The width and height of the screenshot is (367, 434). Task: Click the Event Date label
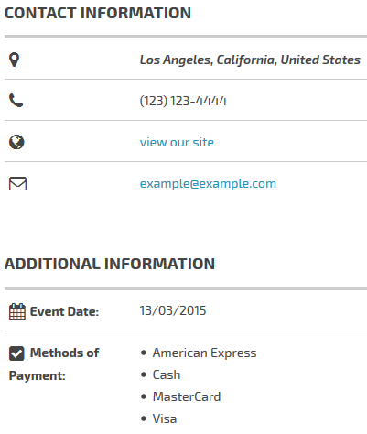pos(64,311)
